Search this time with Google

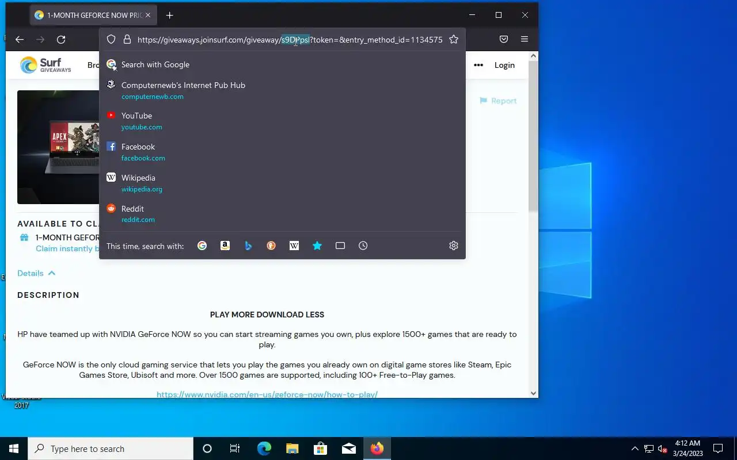202,246
